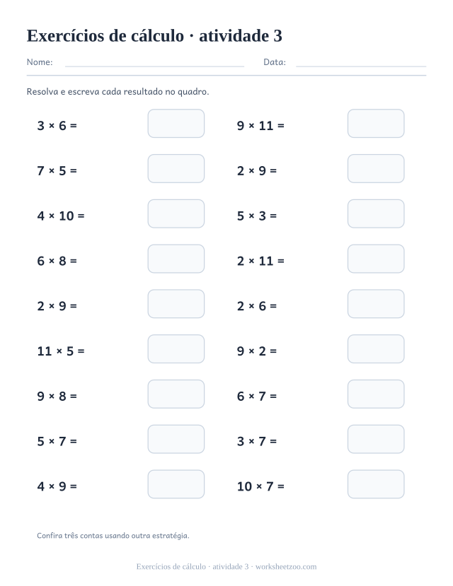Viewport: 453px width, 586px height.
Task: Select the answer box for 4 × 9
Action: 176,484
